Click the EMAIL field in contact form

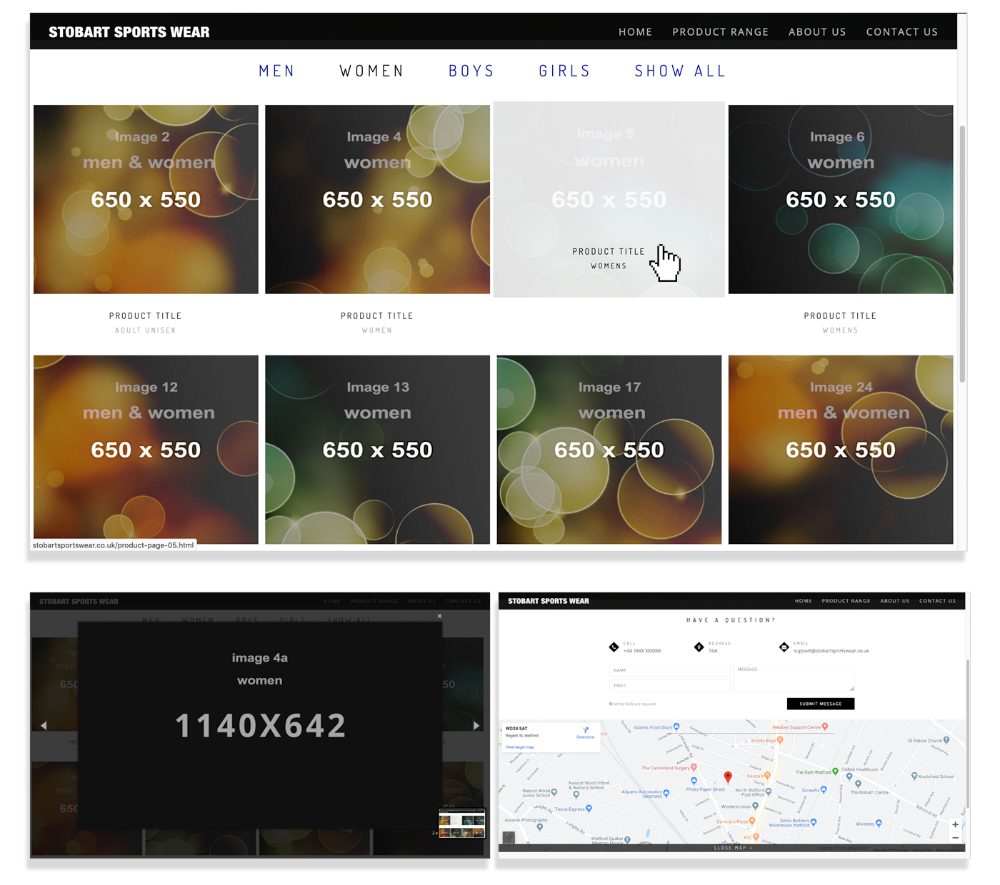click(669, 685)
